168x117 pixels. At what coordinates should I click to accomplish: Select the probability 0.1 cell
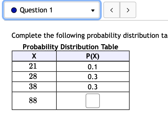click(93, 66)
